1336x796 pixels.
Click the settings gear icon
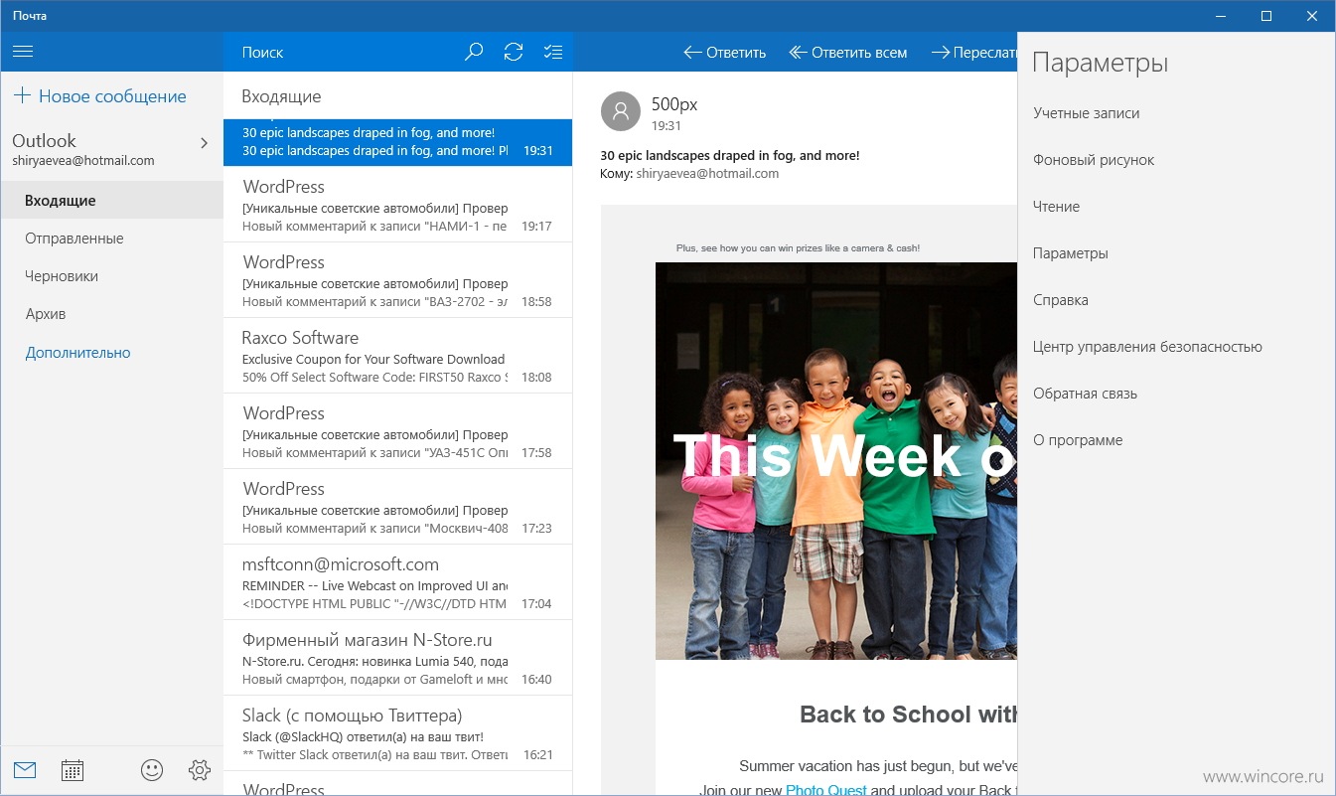tap(200, 770)
